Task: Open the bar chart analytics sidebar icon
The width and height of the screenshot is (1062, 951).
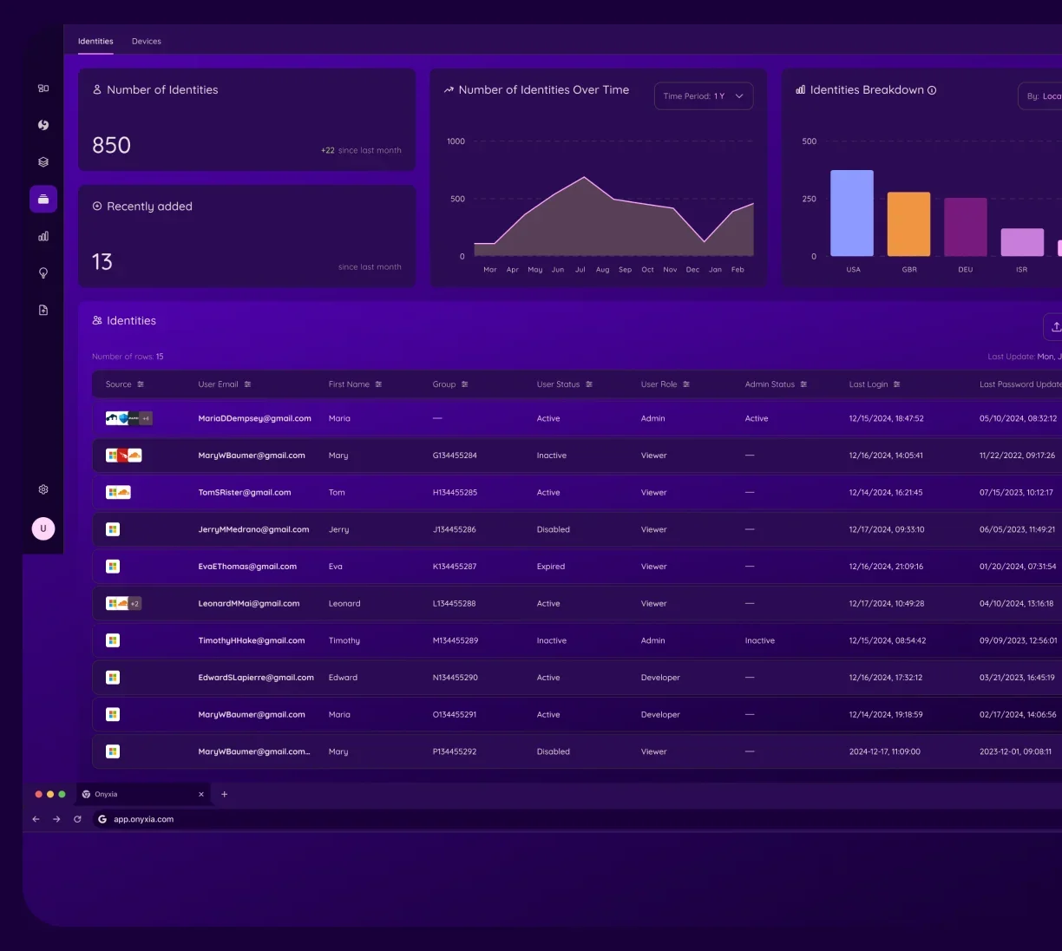Action: [x=43, y=236]
